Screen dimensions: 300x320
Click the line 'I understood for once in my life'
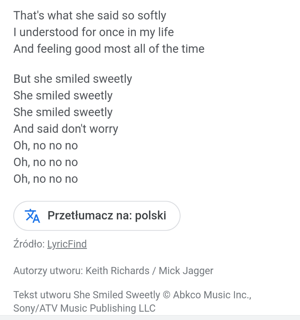click(x=94, y=32)
